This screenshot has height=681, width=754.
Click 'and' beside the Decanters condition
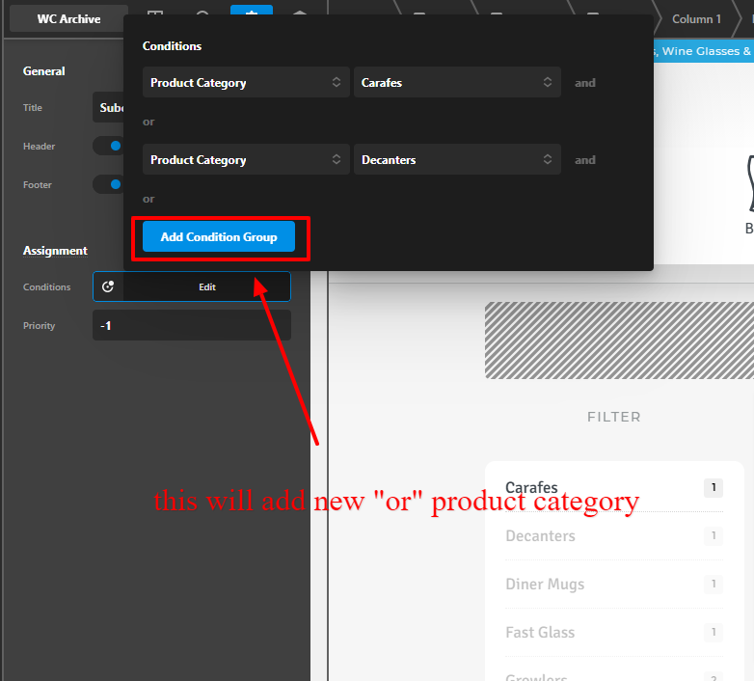click(585, 160)
